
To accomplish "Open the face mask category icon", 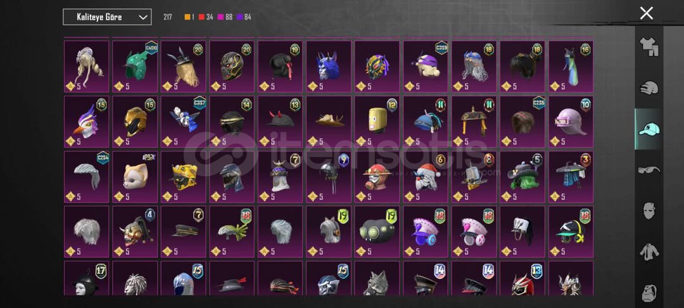I will pos(649,211).
